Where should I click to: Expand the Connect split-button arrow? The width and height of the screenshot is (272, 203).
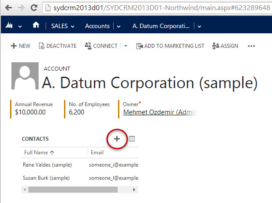pos(125,46)
